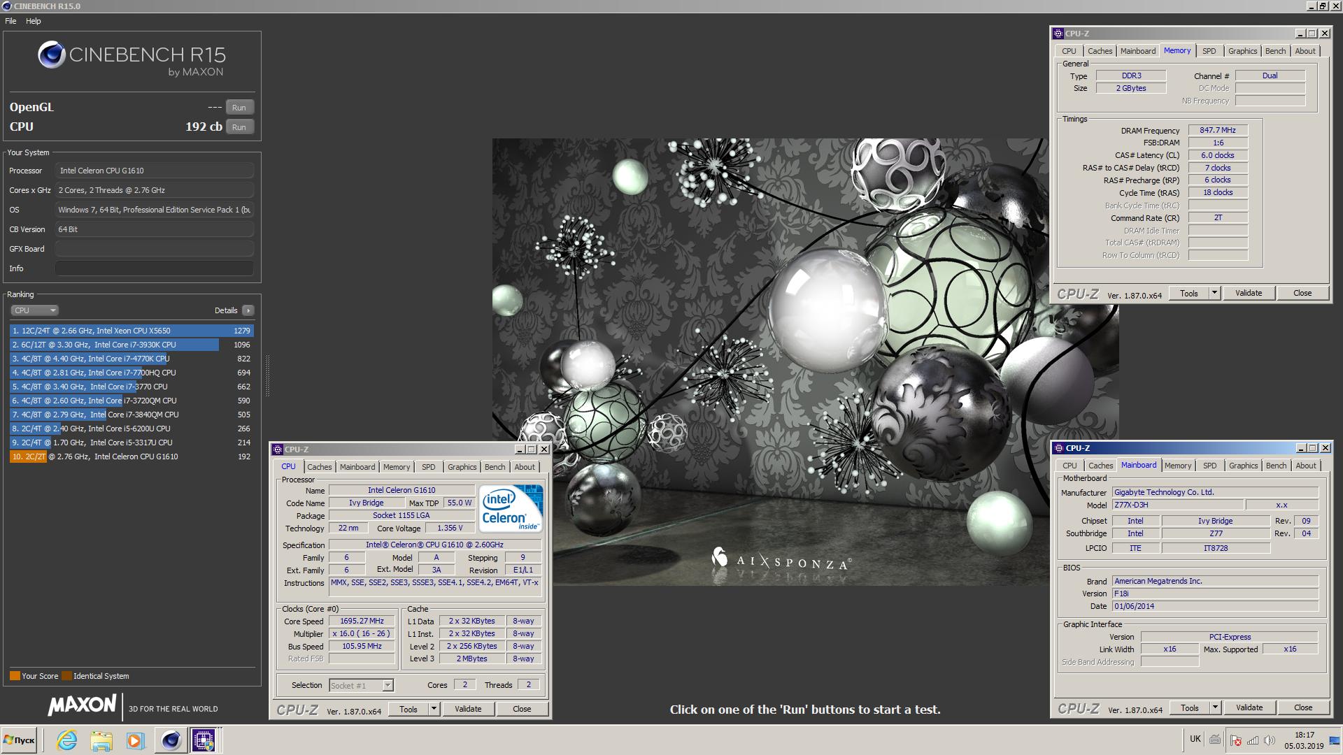Select SPD tab in Memory window

1209,51
